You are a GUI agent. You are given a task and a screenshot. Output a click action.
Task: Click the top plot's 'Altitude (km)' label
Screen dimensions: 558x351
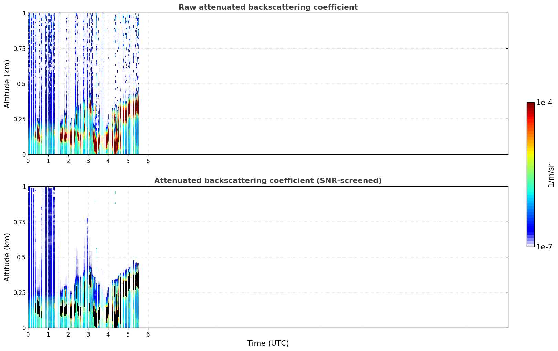pyautogui.click(x=7, y=84)
